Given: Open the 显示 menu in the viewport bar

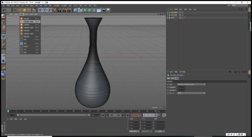Looking at the screenshot, I should pyautogui.click(x=22, y=14).
